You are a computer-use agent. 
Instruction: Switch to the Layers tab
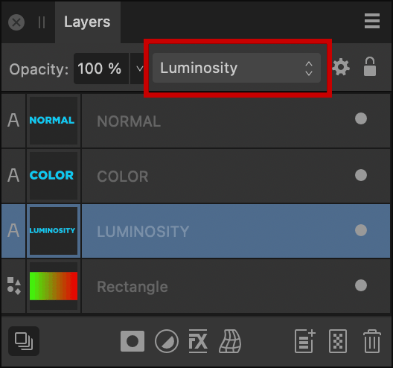coord(87,22)
